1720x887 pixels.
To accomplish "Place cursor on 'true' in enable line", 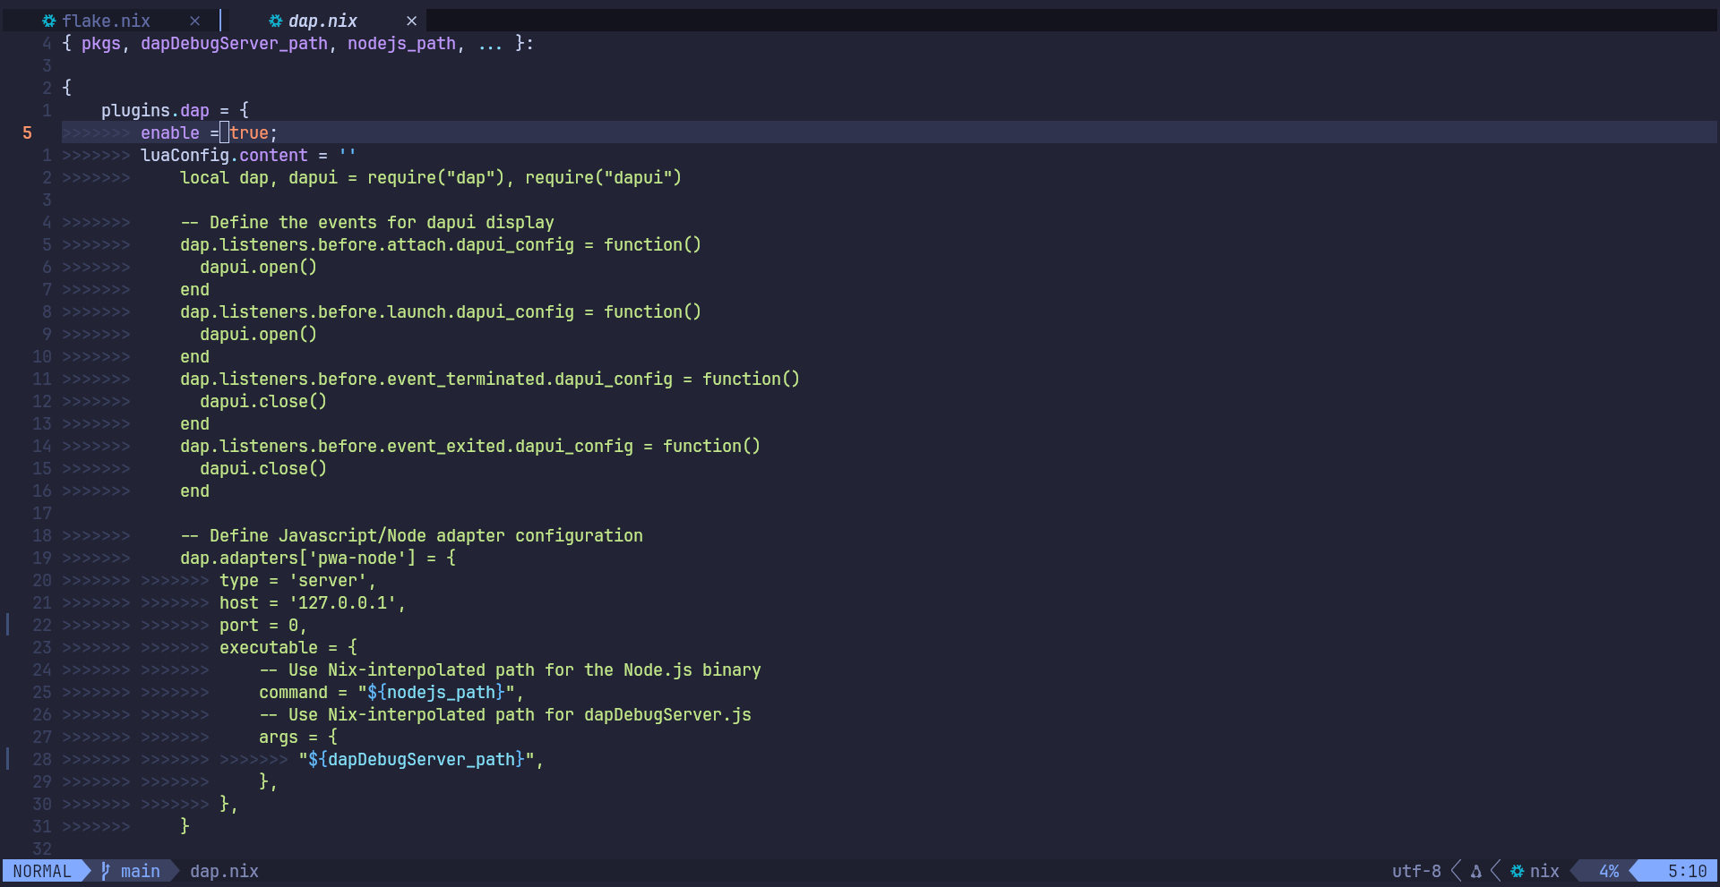I will click(x=249, y=132).
